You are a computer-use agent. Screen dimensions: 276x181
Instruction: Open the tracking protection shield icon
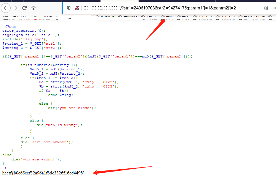tap(69, 8)
